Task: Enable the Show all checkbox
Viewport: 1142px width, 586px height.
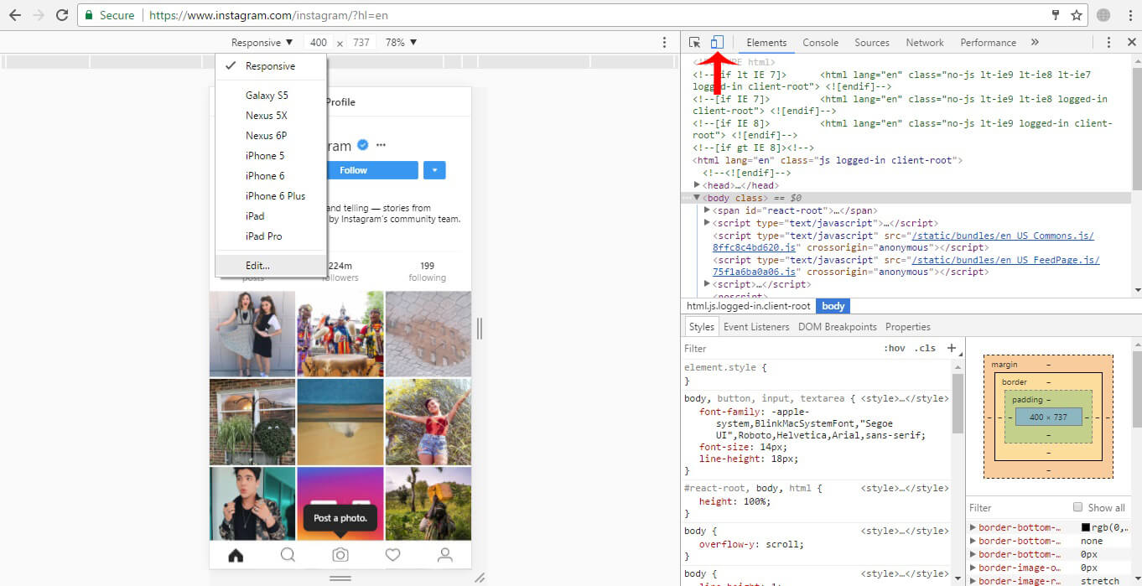Action: coord(1078,507)
